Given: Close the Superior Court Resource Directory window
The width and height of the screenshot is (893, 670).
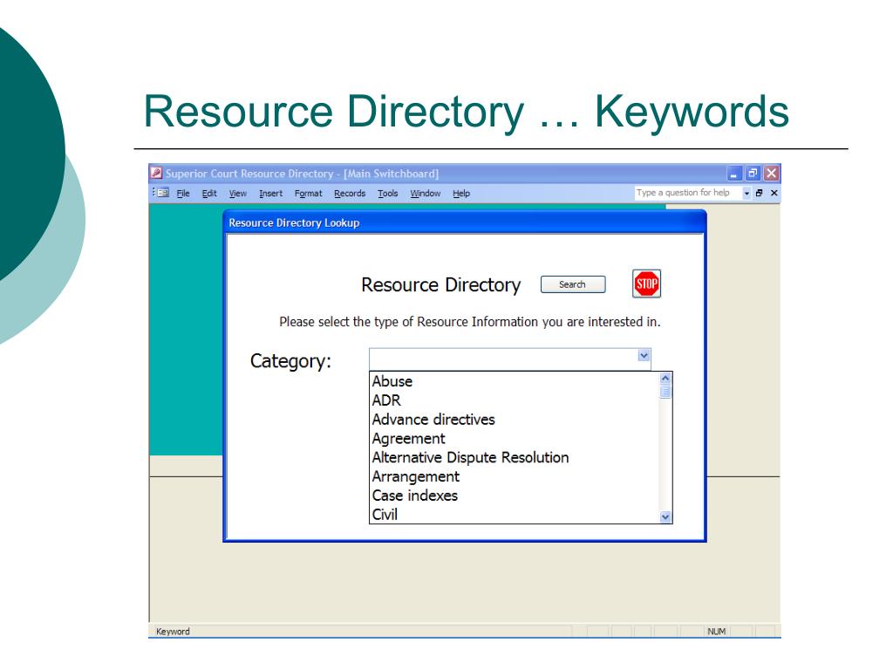Looking at the screenshot, I should [771, 174].
